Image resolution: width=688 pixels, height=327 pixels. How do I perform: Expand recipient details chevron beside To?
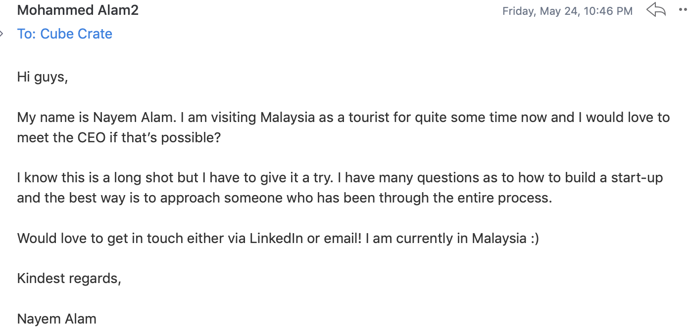click(2, 34)
